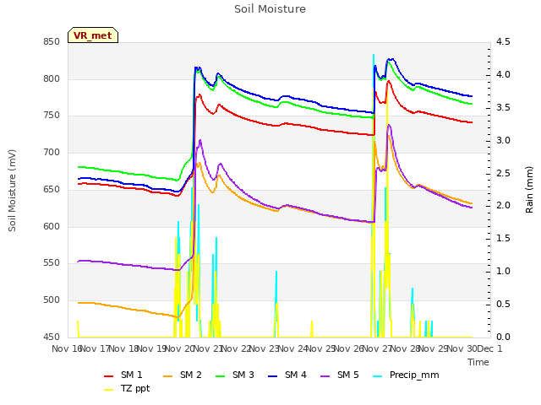Image resolution: width=541 pixels, height=405 pixels.
Task: Click the purple SM 5 legend swatch
Action: click(325, 376)
